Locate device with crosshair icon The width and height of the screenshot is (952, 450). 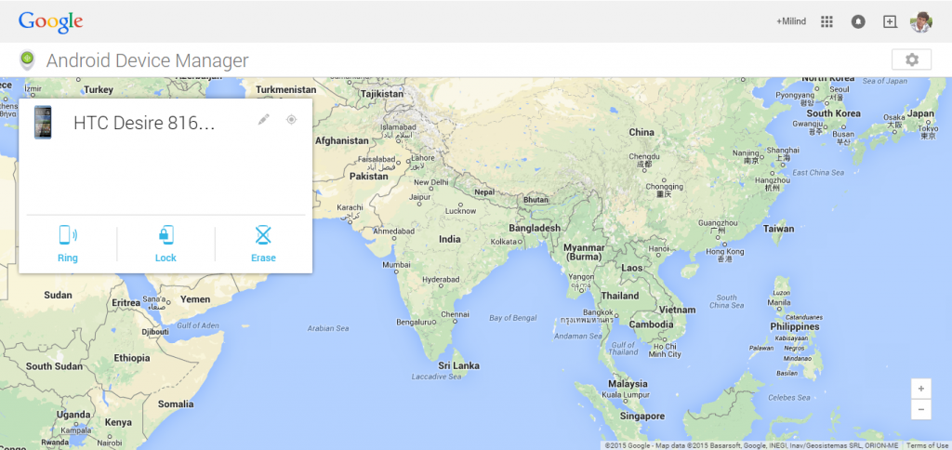click(x=291, y=120)
